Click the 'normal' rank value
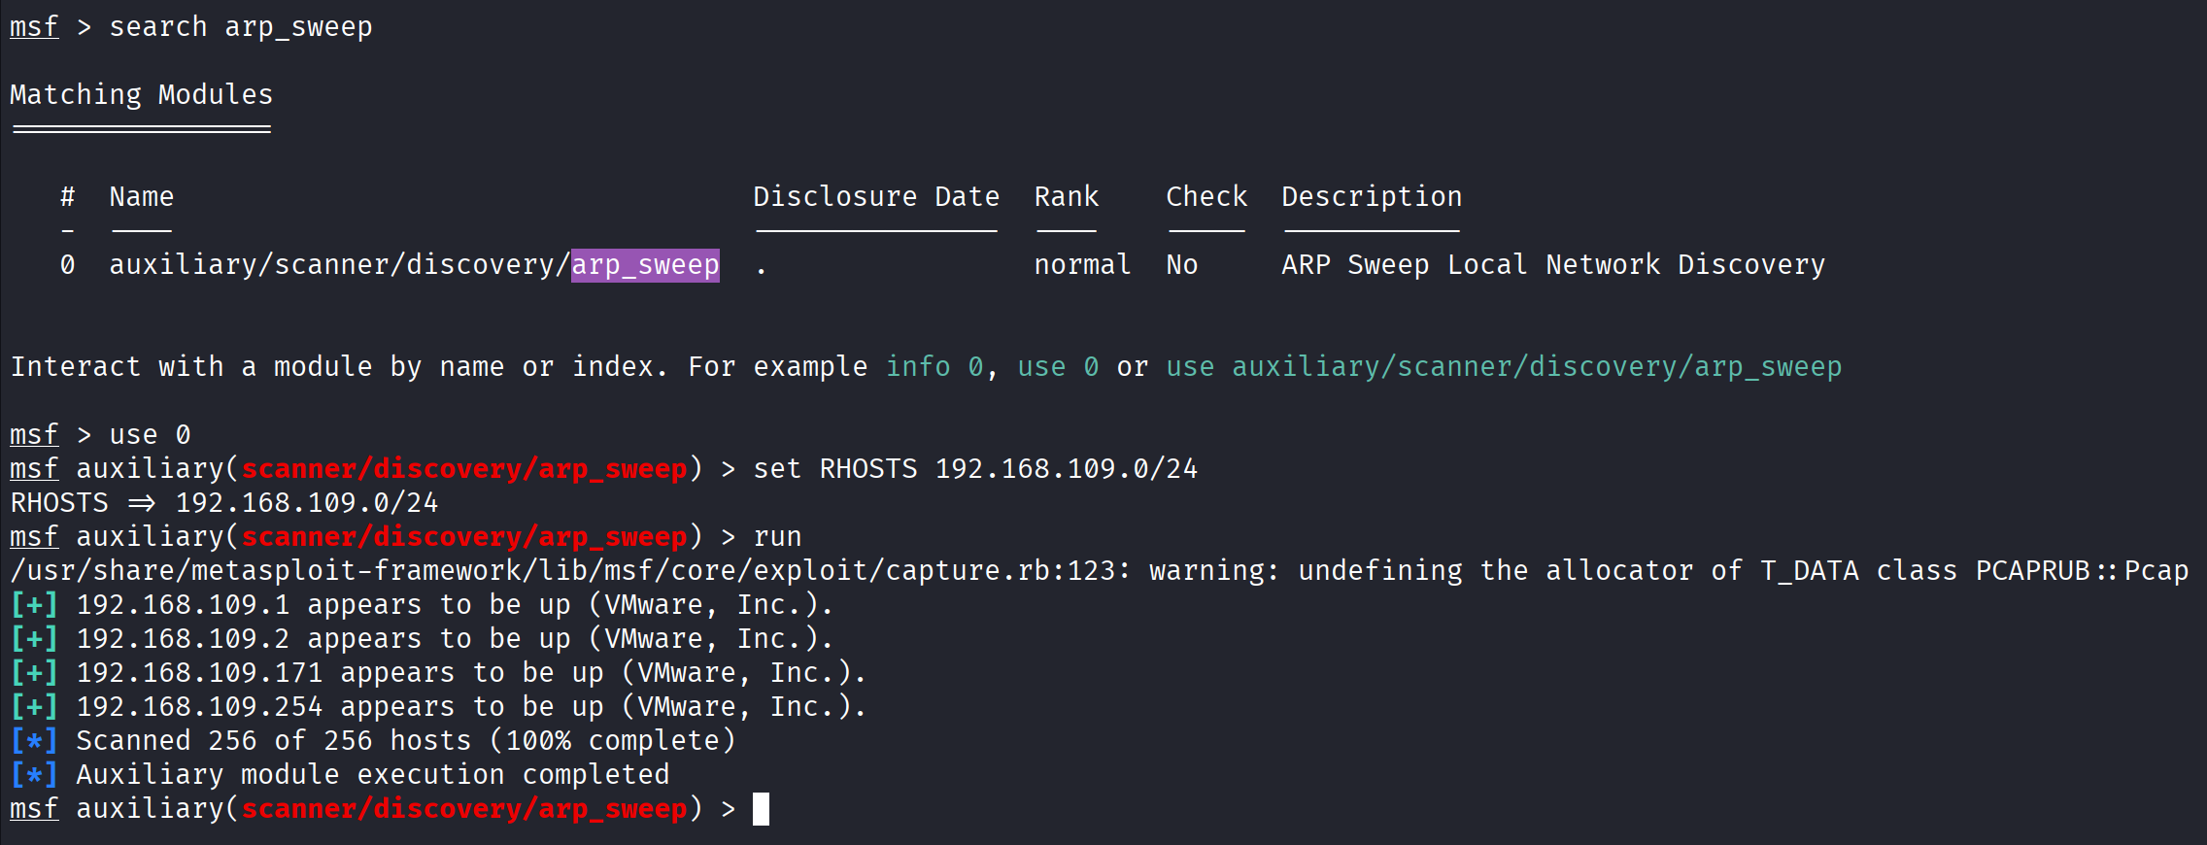Image resolution: width=2207 pixels, height=845 pixels. tap(1082, 264)
